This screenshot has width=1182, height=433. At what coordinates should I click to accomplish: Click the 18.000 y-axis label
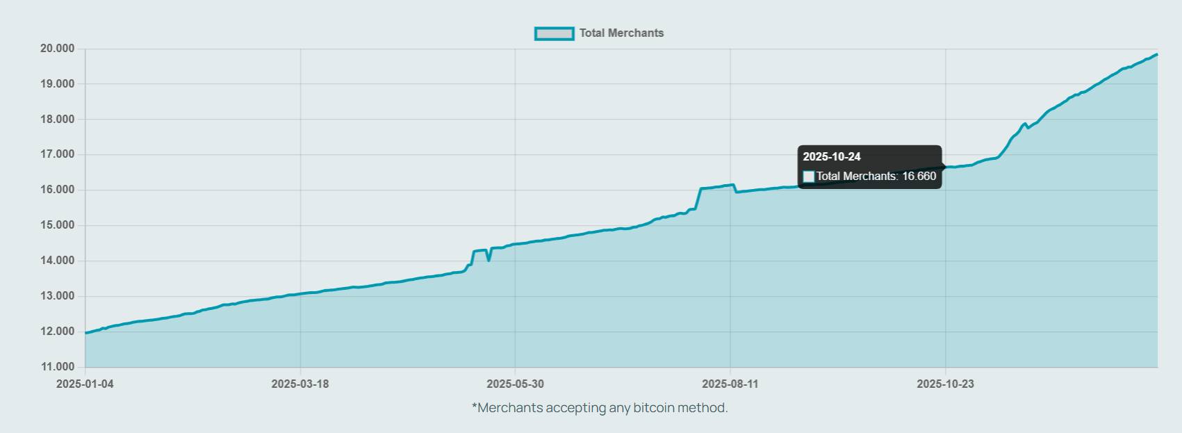(x=58, y=120)
